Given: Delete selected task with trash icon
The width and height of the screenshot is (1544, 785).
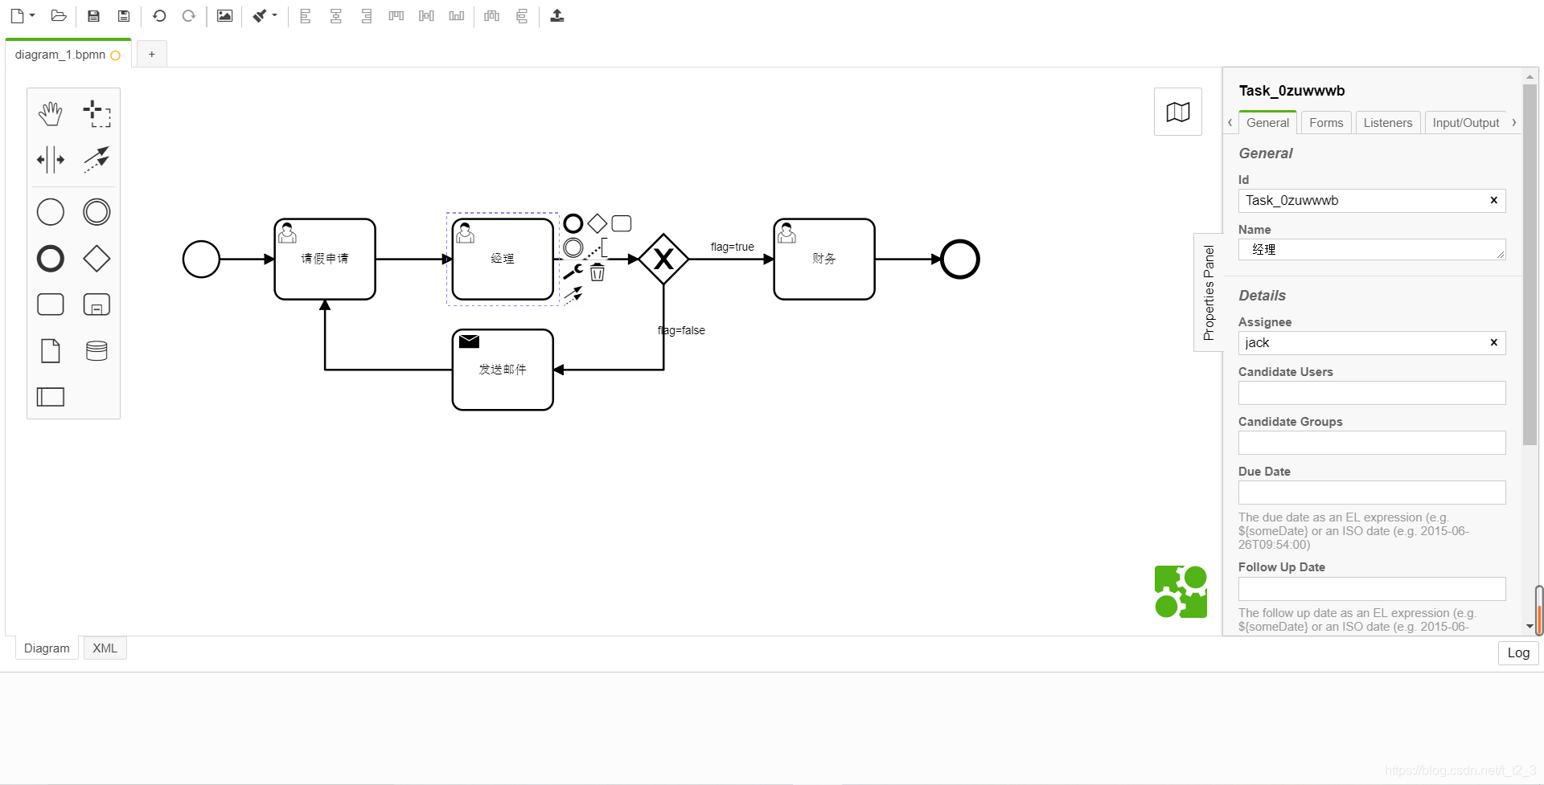Looking at the screenshot, I should 597,272.
